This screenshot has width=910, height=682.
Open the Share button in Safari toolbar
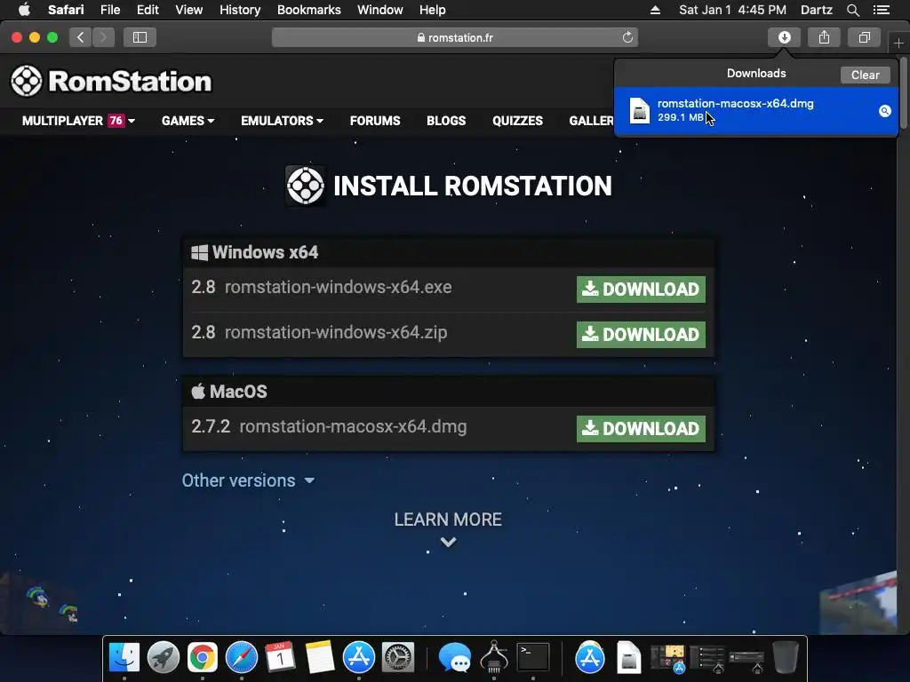coord(824,37)
